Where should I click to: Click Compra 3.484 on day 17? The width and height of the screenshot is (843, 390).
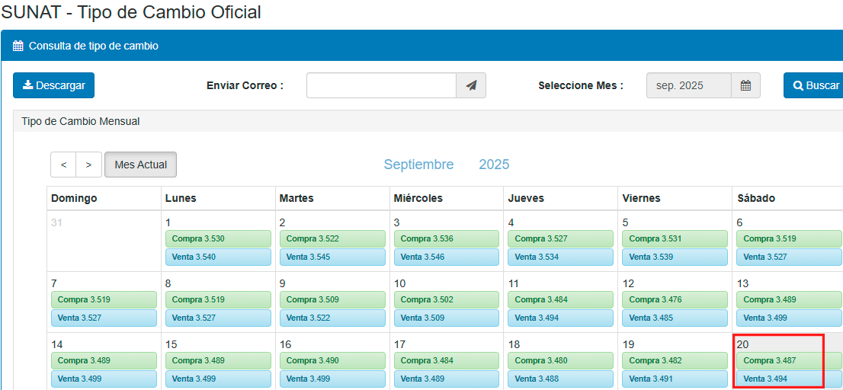447,361
